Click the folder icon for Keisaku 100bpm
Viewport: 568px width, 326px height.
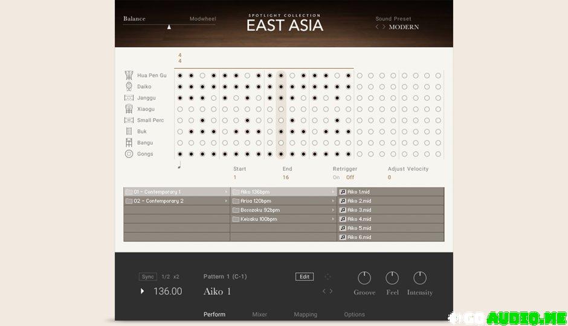[236, 219]
